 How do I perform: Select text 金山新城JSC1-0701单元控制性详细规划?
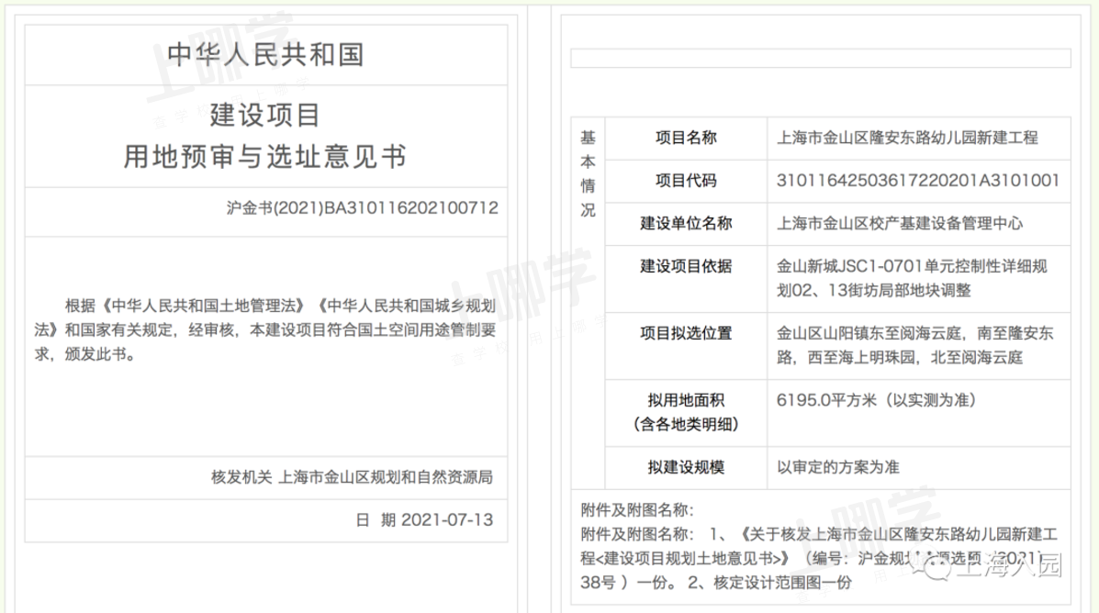912,278
